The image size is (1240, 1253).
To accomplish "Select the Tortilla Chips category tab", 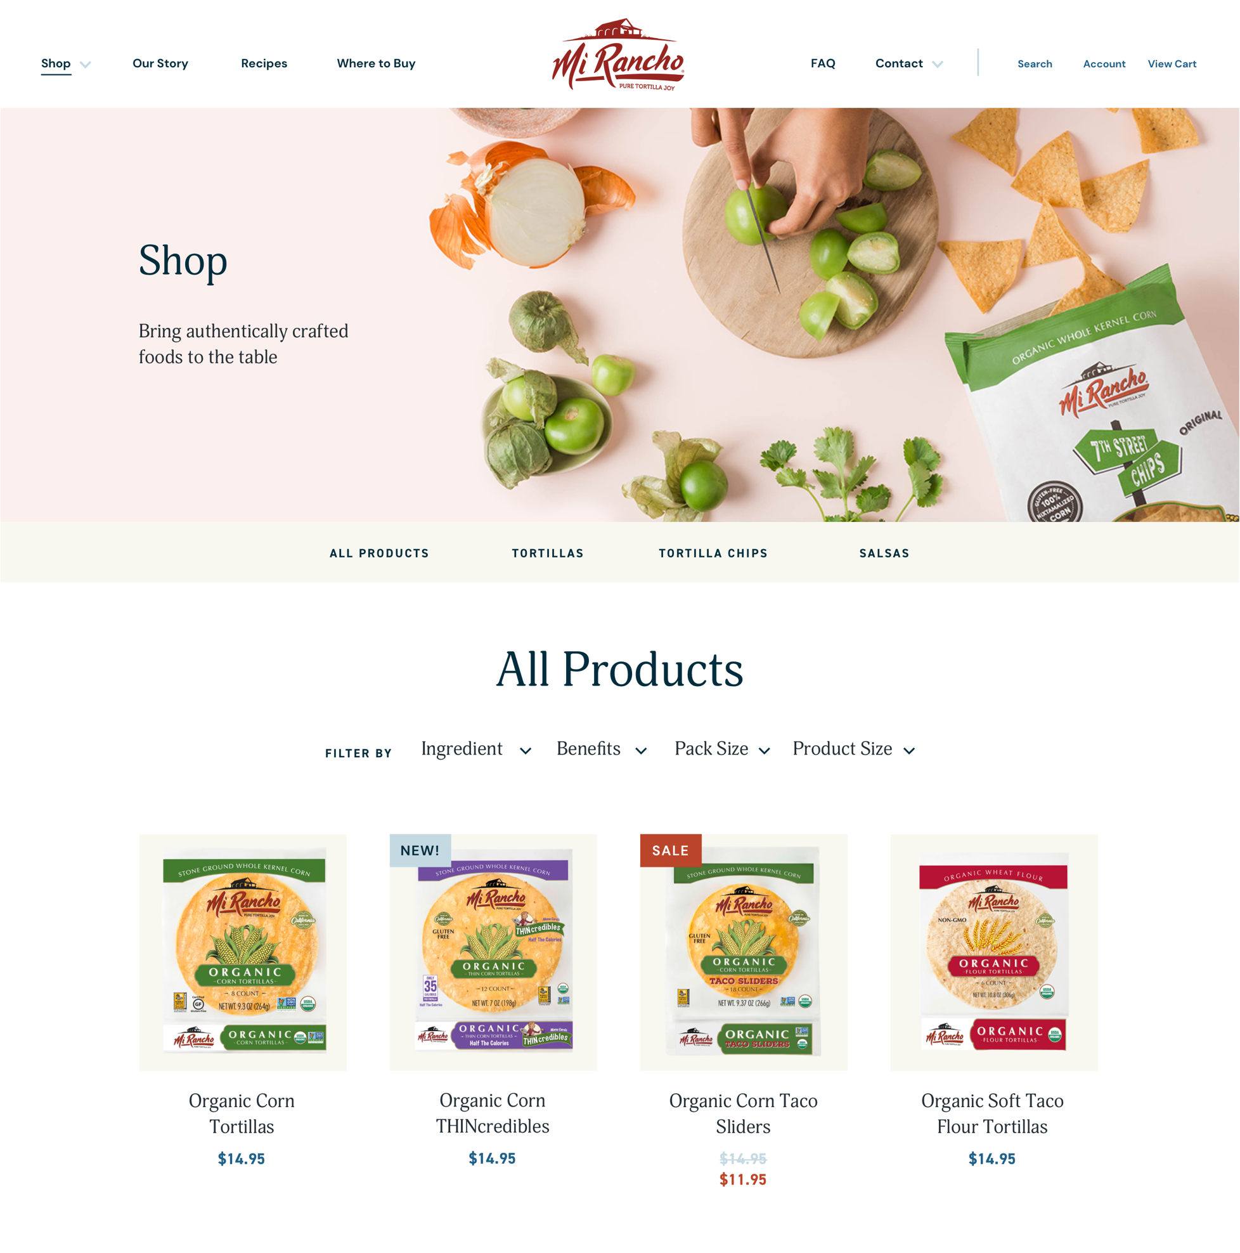I will coord(713,553).
